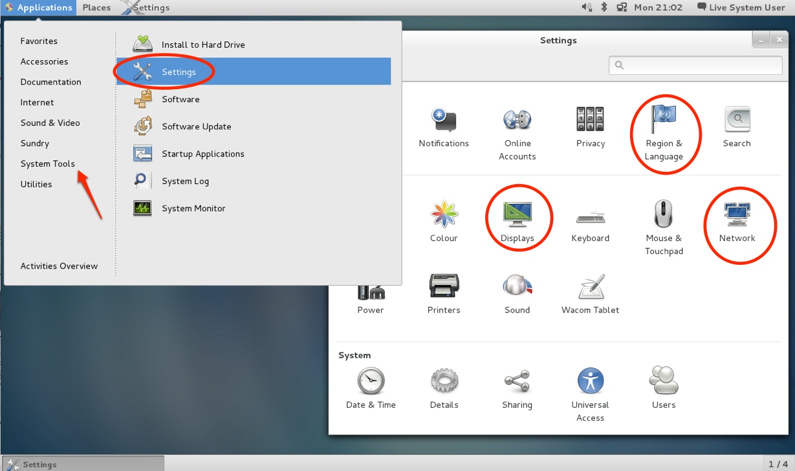Viewport: 795px width, 471px height.
Task: Click the 1 / 4 workspace switcher
Action: pos(778,464)
